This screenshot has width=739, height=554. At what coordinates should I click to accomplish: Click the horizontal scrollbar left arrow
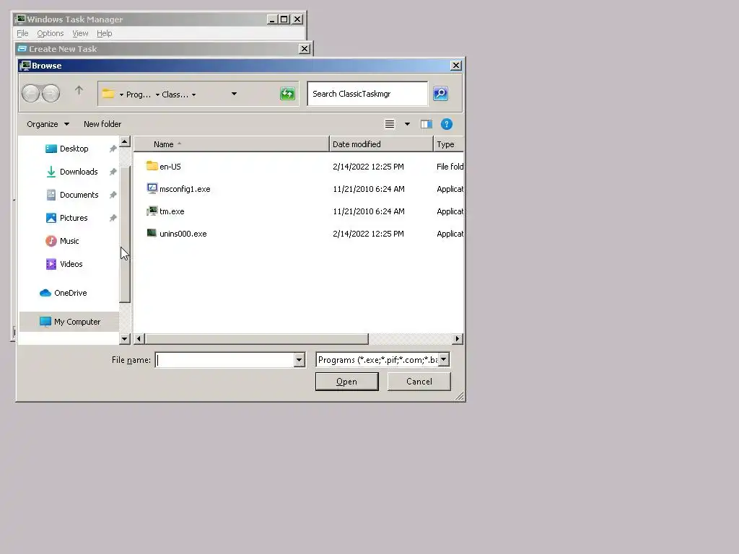pos(139,339)
